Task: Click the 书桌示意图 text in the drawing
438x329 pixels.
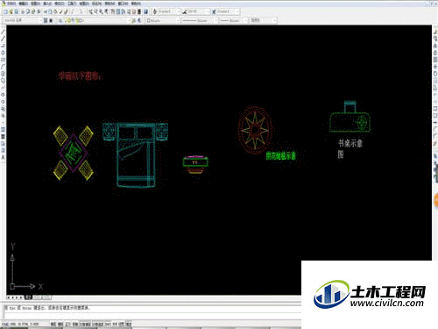Action: (x=350, y=148)
